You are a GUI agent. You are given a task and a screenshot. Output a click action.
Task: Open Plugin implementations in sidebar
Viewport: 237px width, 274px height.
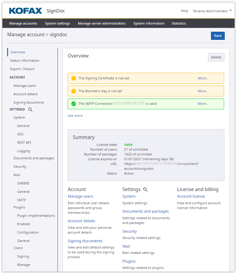click(x=36, y=216)
